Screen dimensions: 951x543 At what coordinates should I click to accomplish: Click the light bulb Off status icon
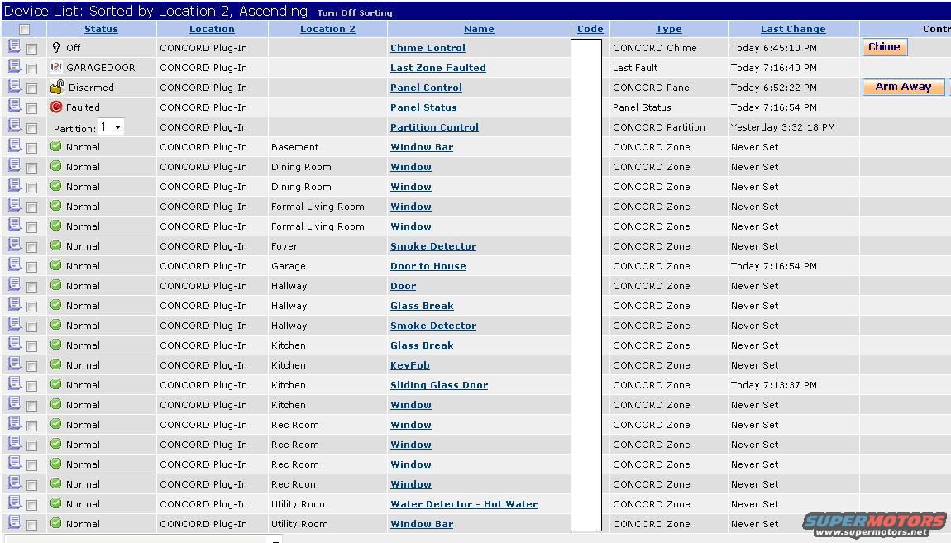[x=56, y=47]
